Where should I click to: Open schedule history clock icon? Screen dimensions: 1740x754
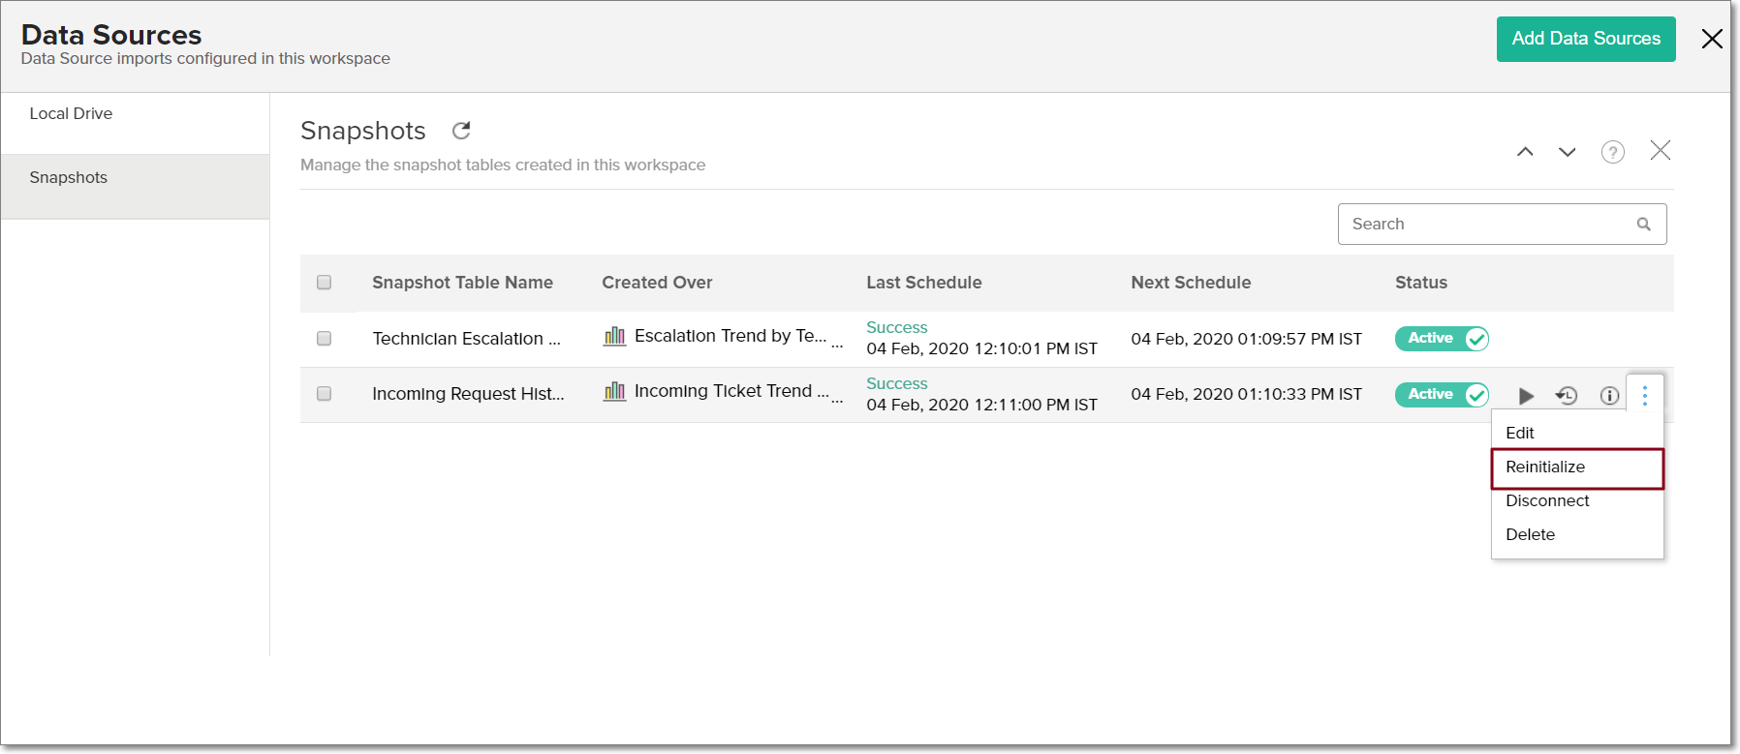point(1567,396)
